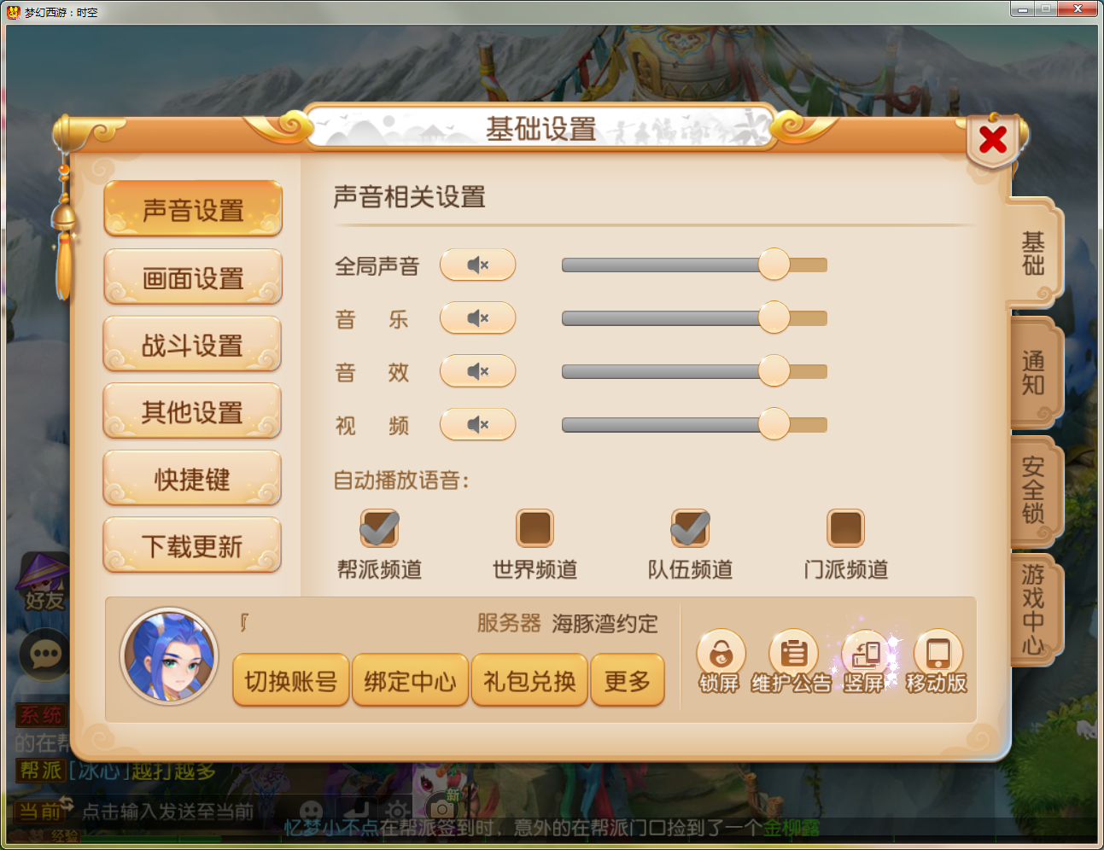Image resolution: width=1104 pixels, height=850 pixels.
Task: Click the 好友 friends icon
Action: 43,585
